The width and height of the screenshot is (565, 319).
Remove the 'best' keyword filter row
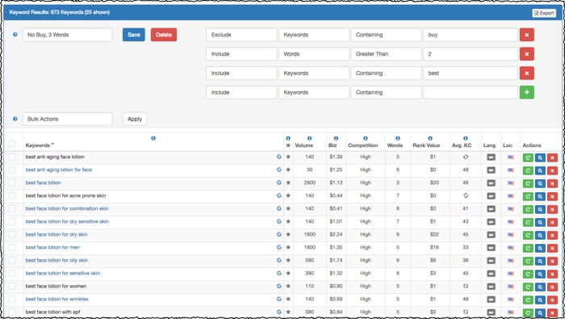[526, 73]
